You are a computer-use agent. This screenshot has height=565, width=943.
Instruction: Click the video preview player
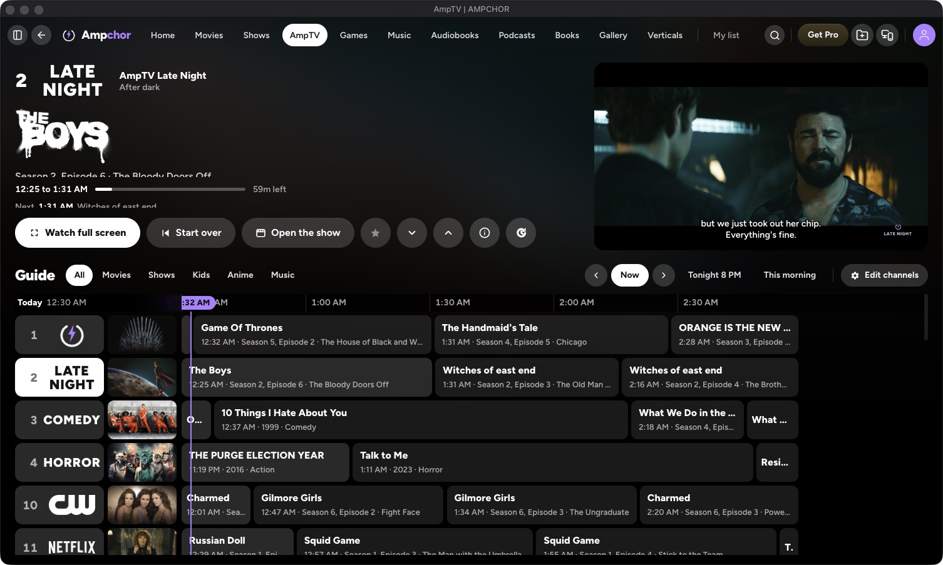click(761, 156)
